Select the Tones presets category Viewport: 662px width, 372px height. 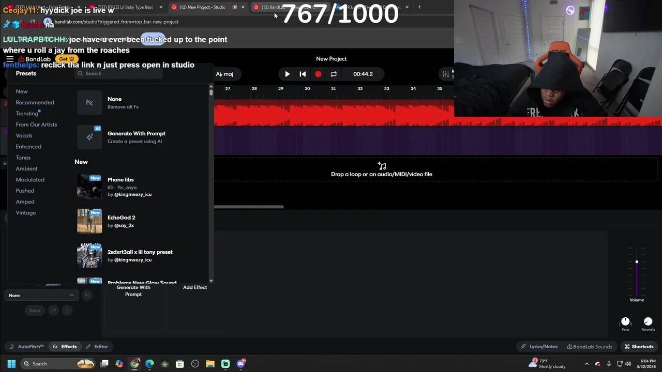23,158
